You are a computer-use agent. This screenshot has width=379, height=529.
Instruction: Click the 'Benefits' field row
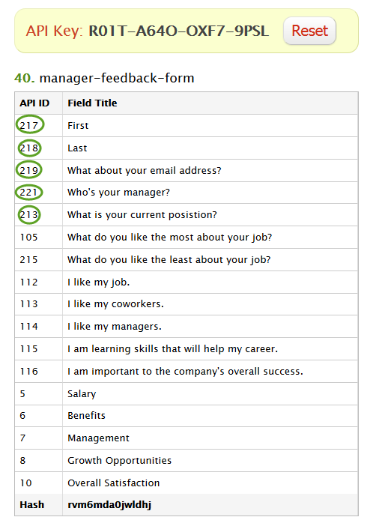click(187, 416)
